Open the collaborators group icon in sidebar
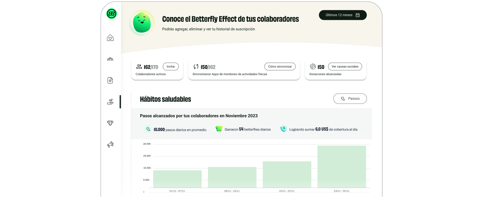The image size is (486, 197). pos(110,59)
